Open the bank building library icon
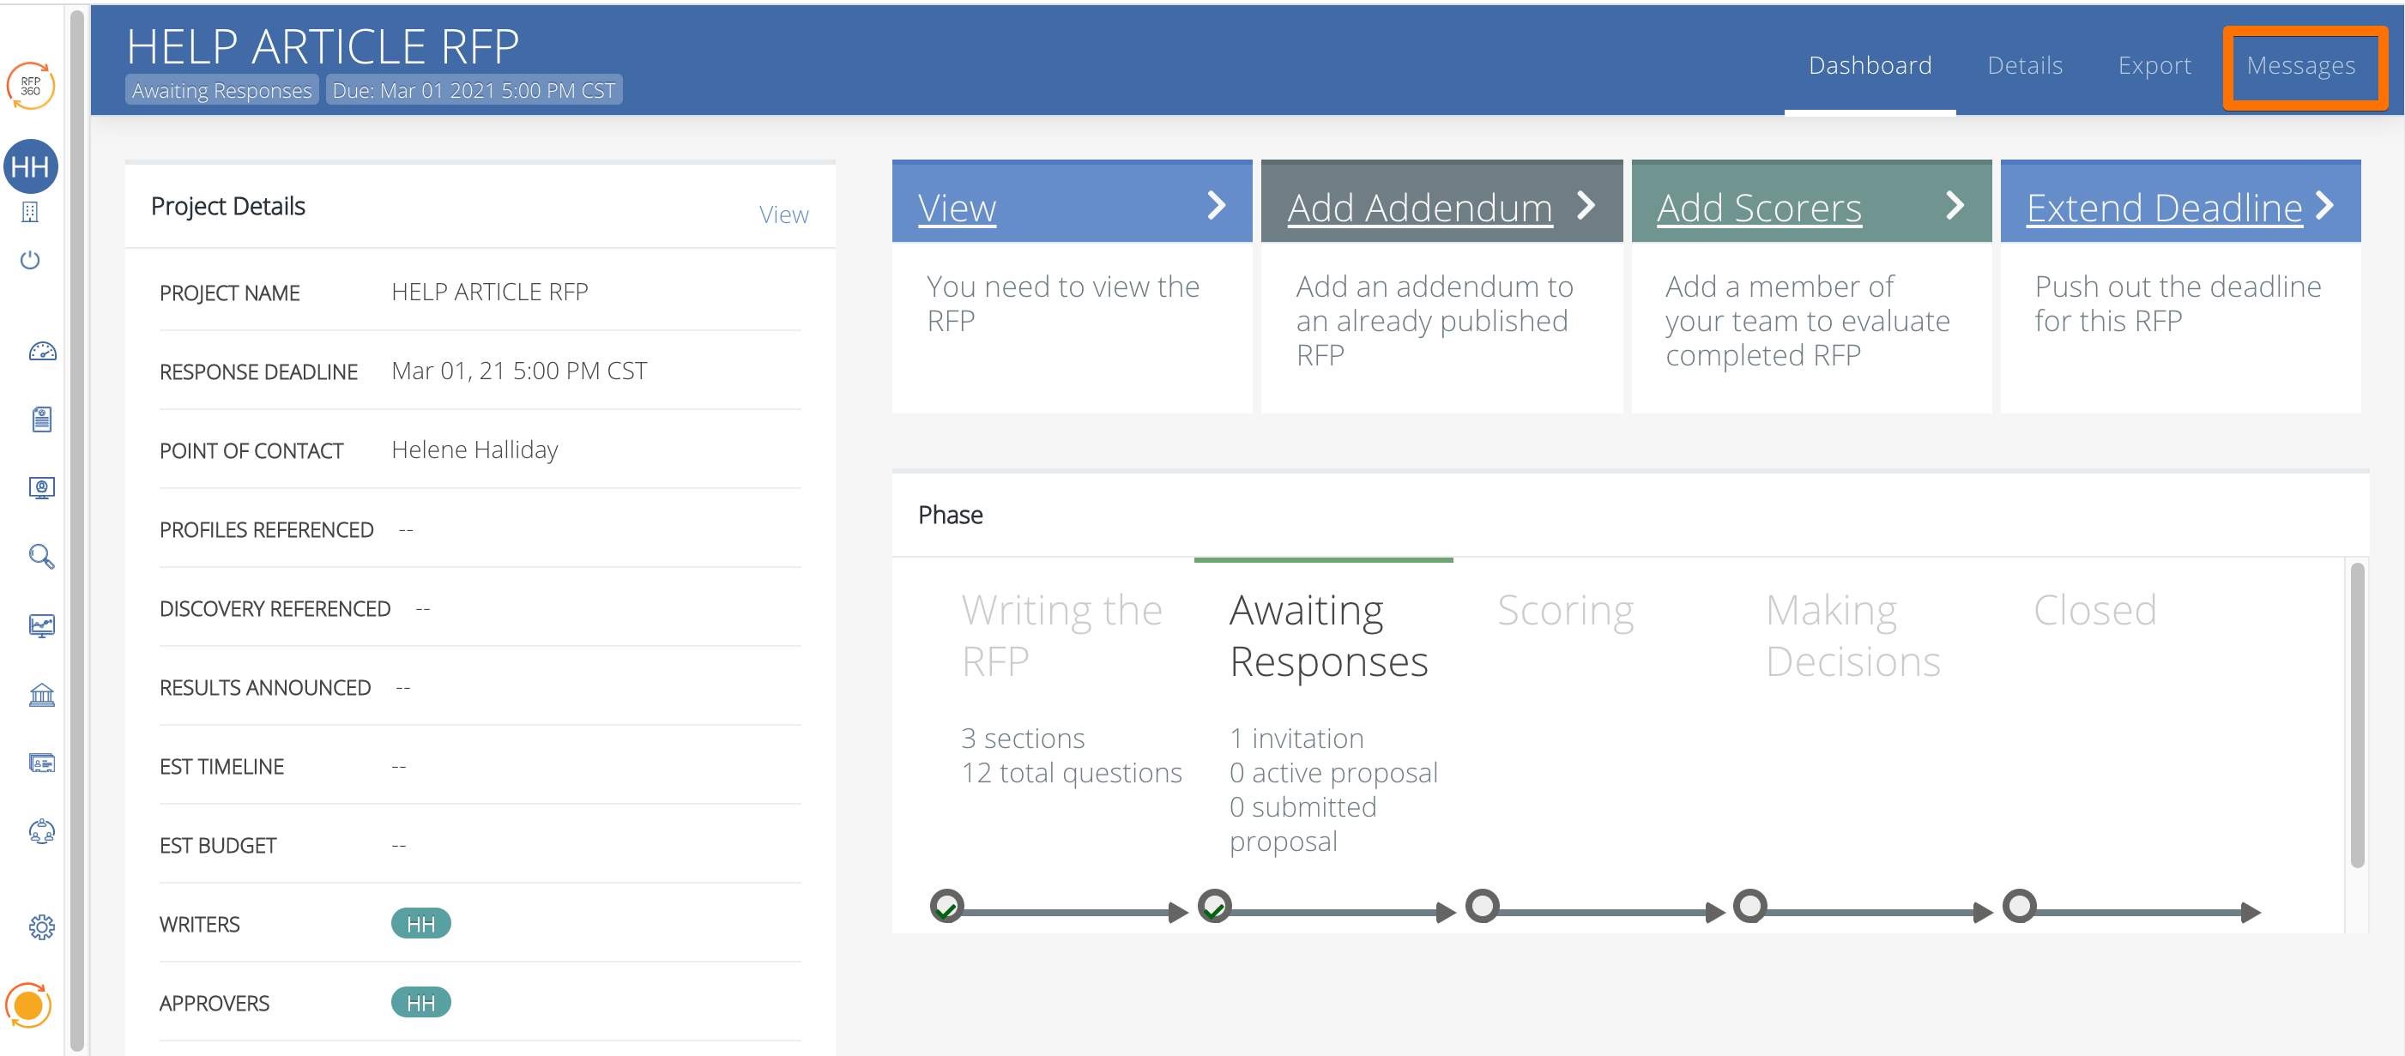The width and height of the screenshot is (2405, 1056). click(x=41, y=695)
